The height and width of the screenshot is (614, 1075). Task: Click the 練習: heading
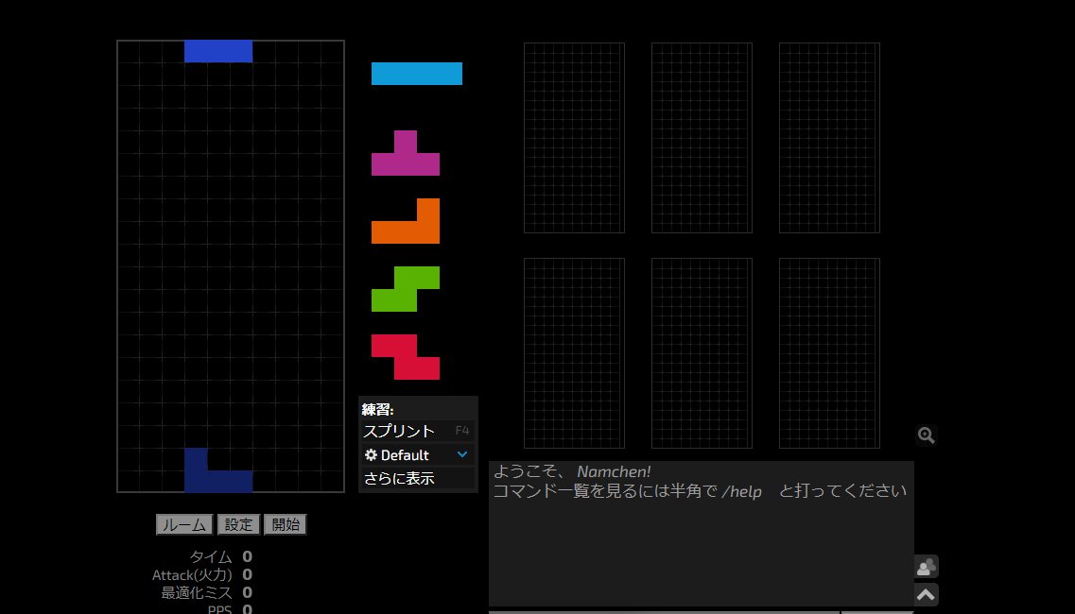pyautogui.click(x=378, y=410)
